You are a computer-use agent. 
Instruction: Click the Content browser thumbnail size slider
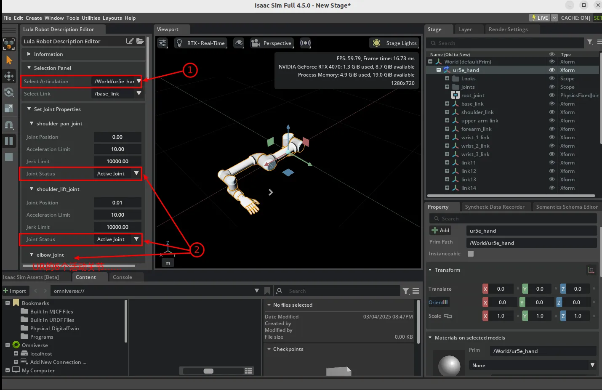213,371
